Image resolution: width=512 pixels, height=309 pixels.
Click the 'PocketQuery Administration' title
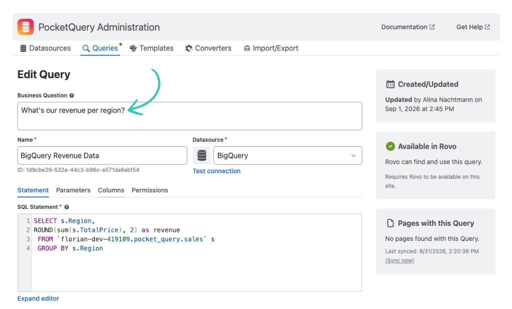coord(99,27)
